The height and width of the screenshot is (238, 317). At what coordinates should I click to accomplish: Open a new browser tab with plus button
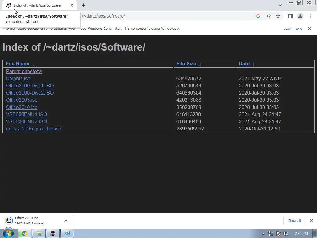84,6
